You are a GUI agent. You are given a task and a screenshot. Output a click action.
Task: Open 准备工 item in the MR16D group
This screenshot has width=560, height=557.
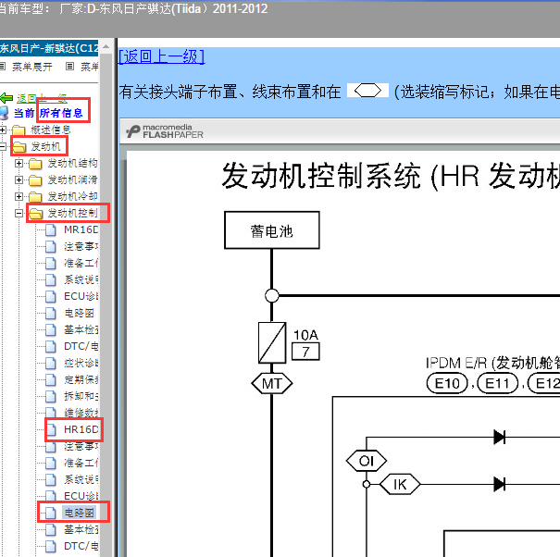pyautogui.click(x=81, y=263)
